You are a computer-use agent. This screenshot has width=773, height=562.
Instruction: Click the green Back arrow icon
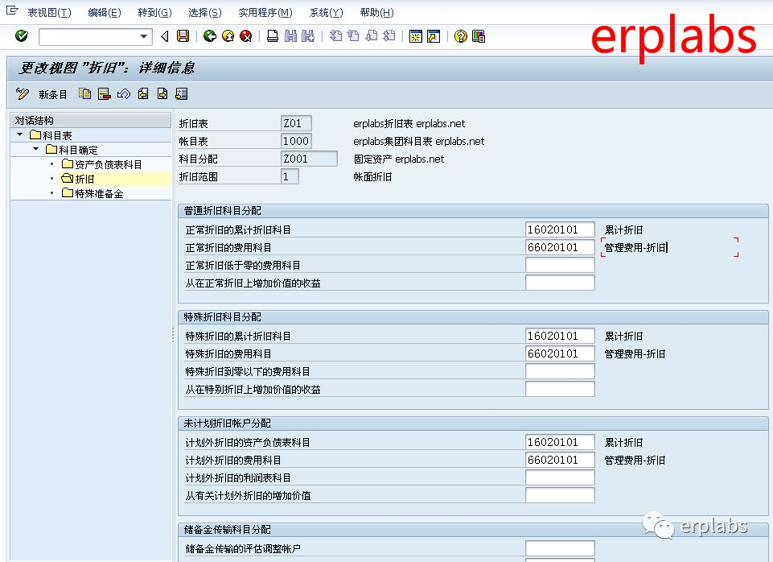coord(210,36)
